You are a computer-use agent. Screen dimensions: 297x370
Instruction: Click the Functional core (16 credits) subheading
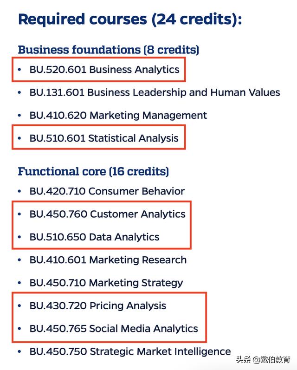[x=93, y=172]
